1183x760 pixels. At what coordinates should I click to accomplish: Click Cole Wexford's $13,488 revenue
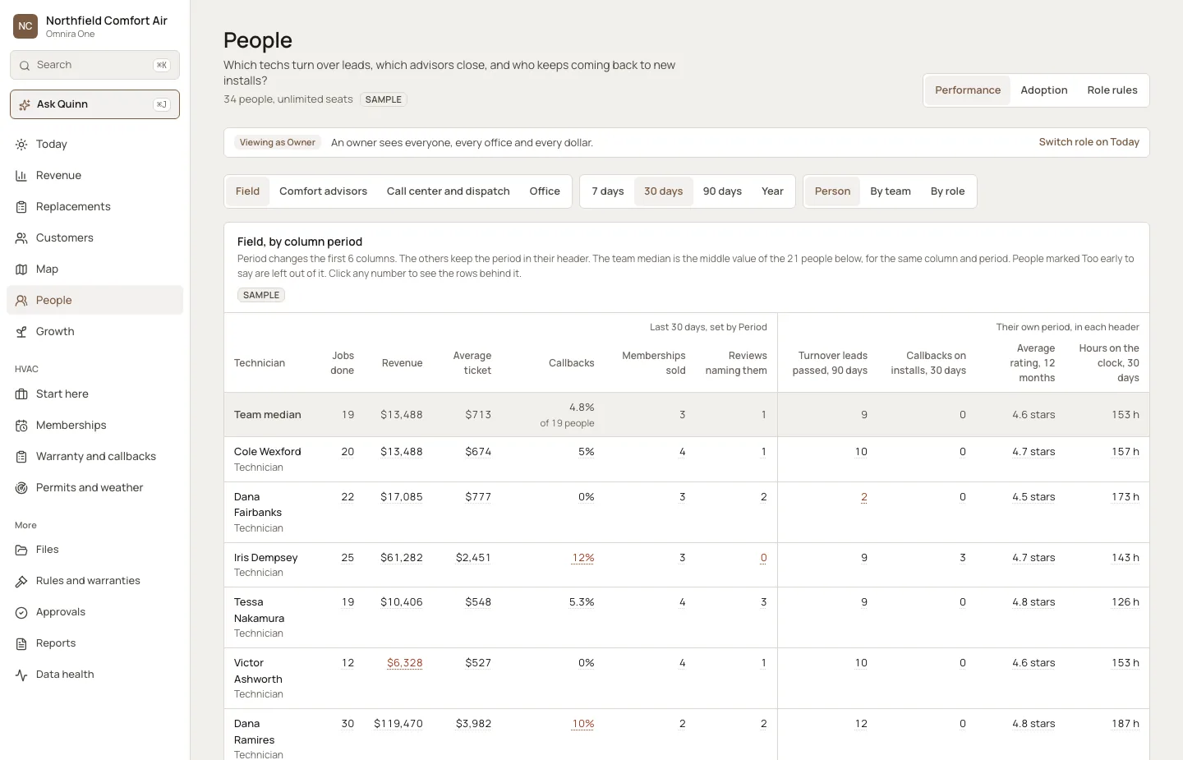coord(402,452)
